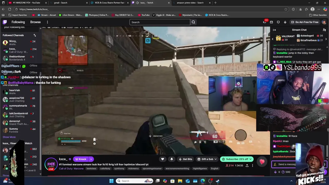329x185 pixels.
Task: Open the three-dot menu beside Browse
Action: point(47,22)
